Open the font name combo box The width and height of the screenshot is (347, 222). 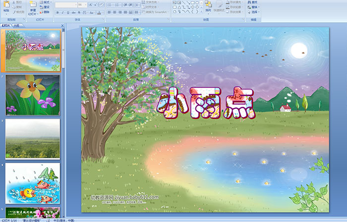click(x=66, y=5)
